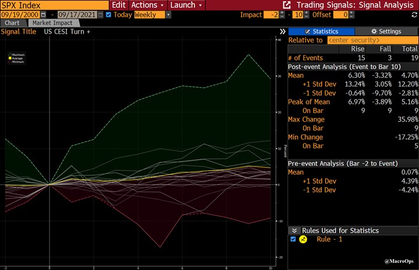Click the pop-out window icon beside Trading Signals

click(x=286, y=5)
